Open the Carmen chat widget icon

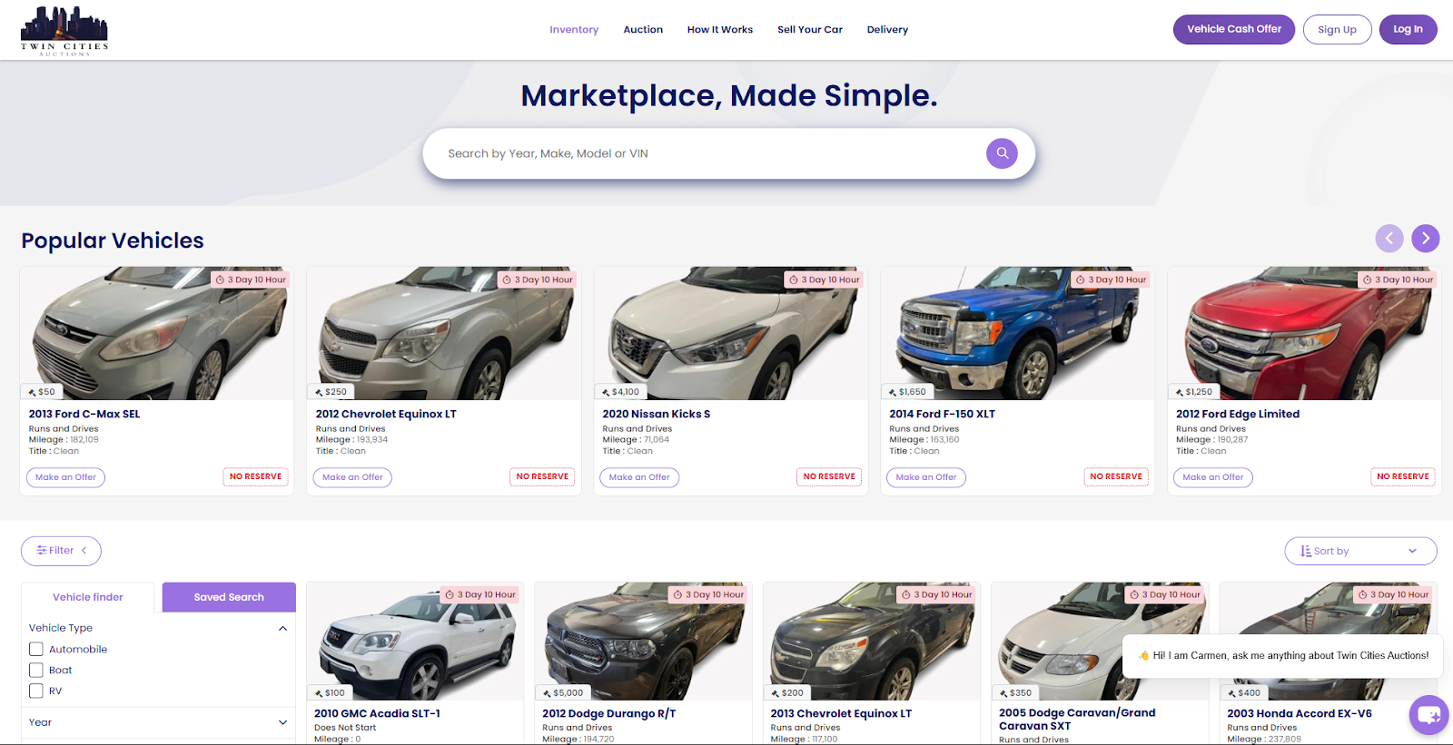[x=1428, y=715]
